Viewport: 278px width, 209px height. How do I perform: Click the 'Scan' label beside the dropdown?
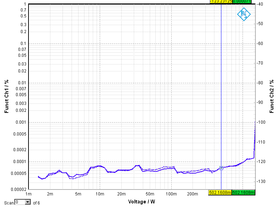pyautogui.click(x=9, y=203)
